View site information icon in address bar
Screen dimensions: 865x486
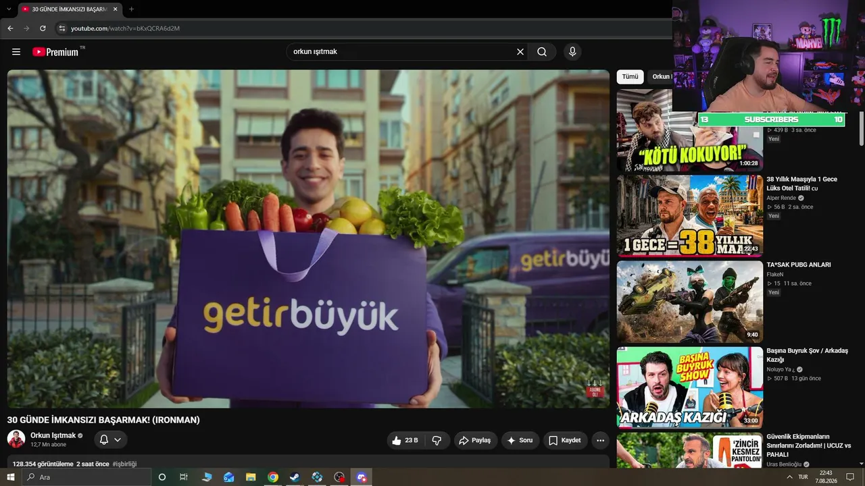(61, 28)
